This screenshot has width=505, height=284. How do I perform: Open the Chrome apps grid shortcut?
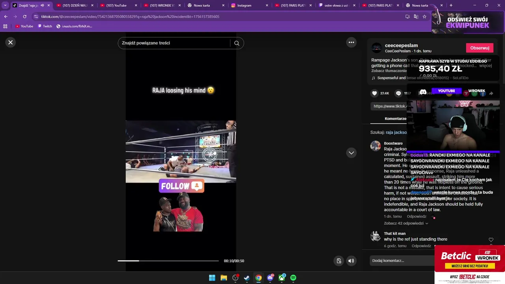5,26
